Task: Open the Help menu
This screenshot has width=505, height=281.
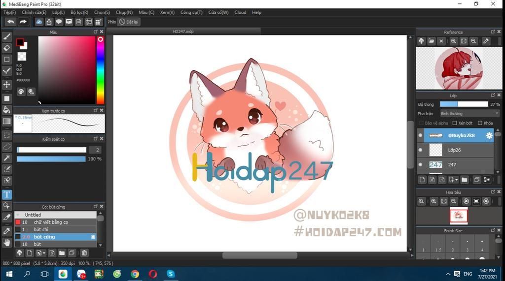Action: 256,12
